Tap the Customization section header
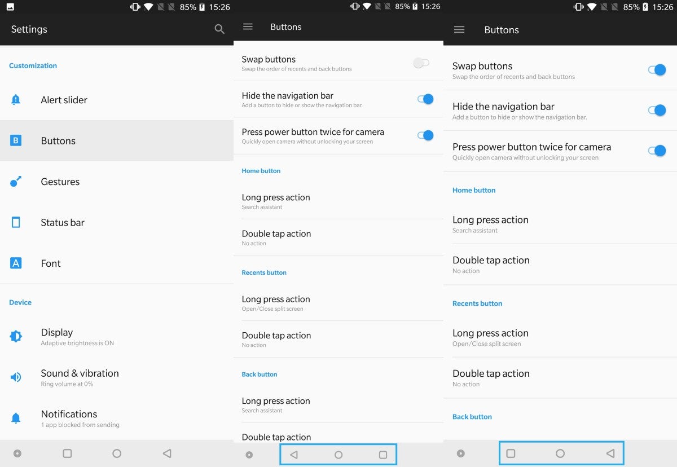This screenshot has height=467, width=677. point(33,65)
